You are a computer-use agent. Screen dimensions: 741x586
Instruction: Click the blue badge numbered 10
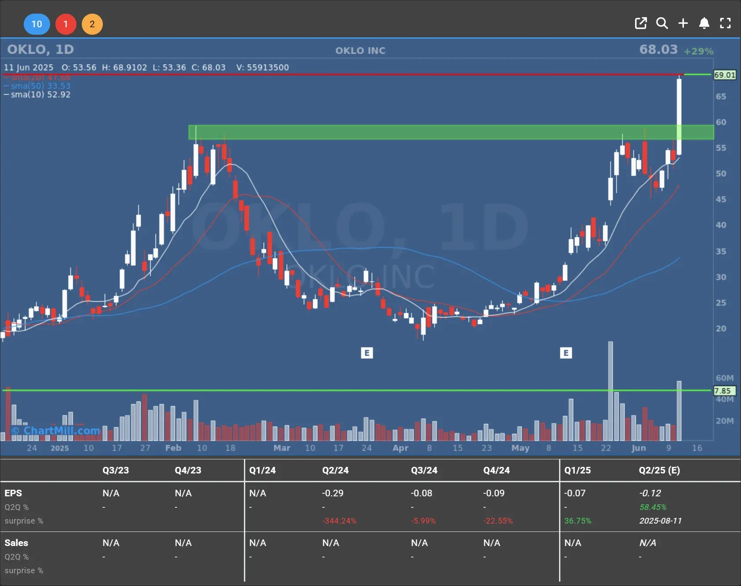click(x=36, y=24)
